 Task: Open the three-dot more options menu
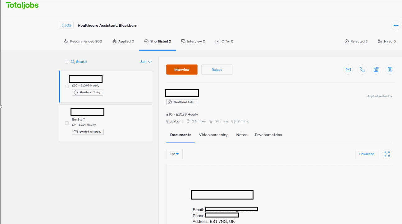coord(396,25)
